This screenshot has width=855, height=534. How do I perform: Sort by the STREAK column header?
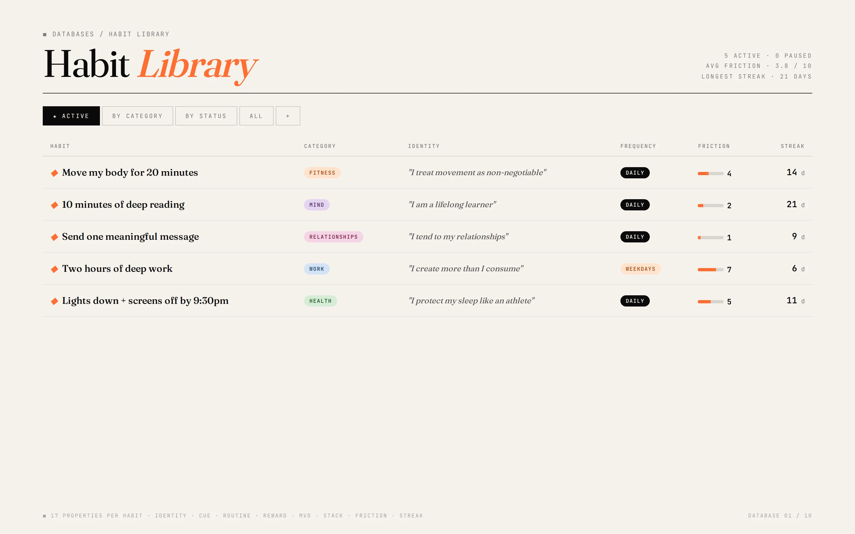[792, 146]
